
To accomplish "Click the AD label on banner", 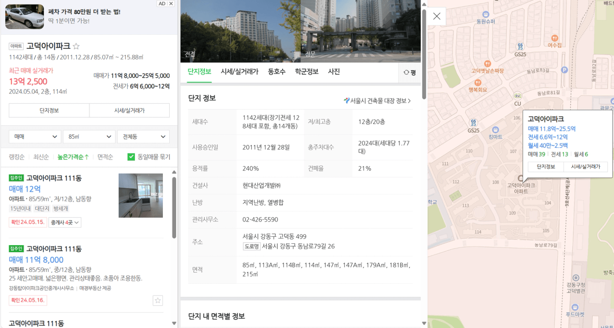I will pyautogui.click(x=162, y=3).
